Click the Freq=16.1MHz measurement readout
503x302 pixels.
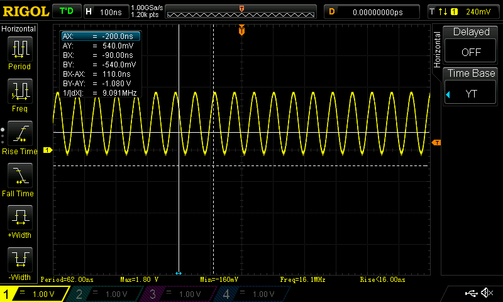click(x=302, y=279)
